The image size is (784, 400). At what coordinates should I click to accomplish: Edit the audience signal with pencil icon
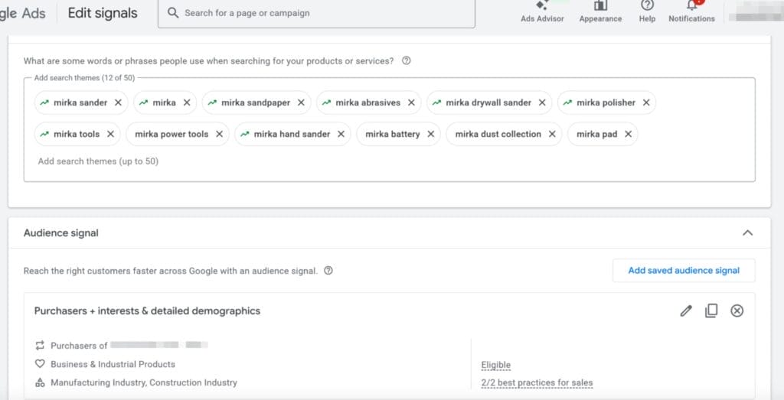(686, 311)
